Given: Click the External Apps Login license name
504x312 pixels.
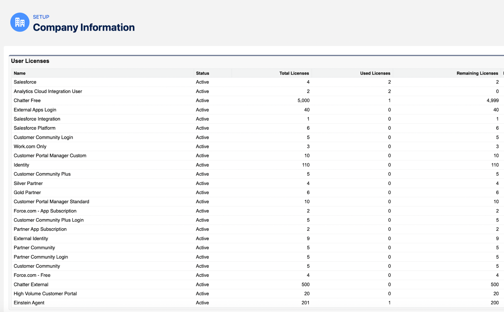Looking at the screenshot, I should coord(35,110).
